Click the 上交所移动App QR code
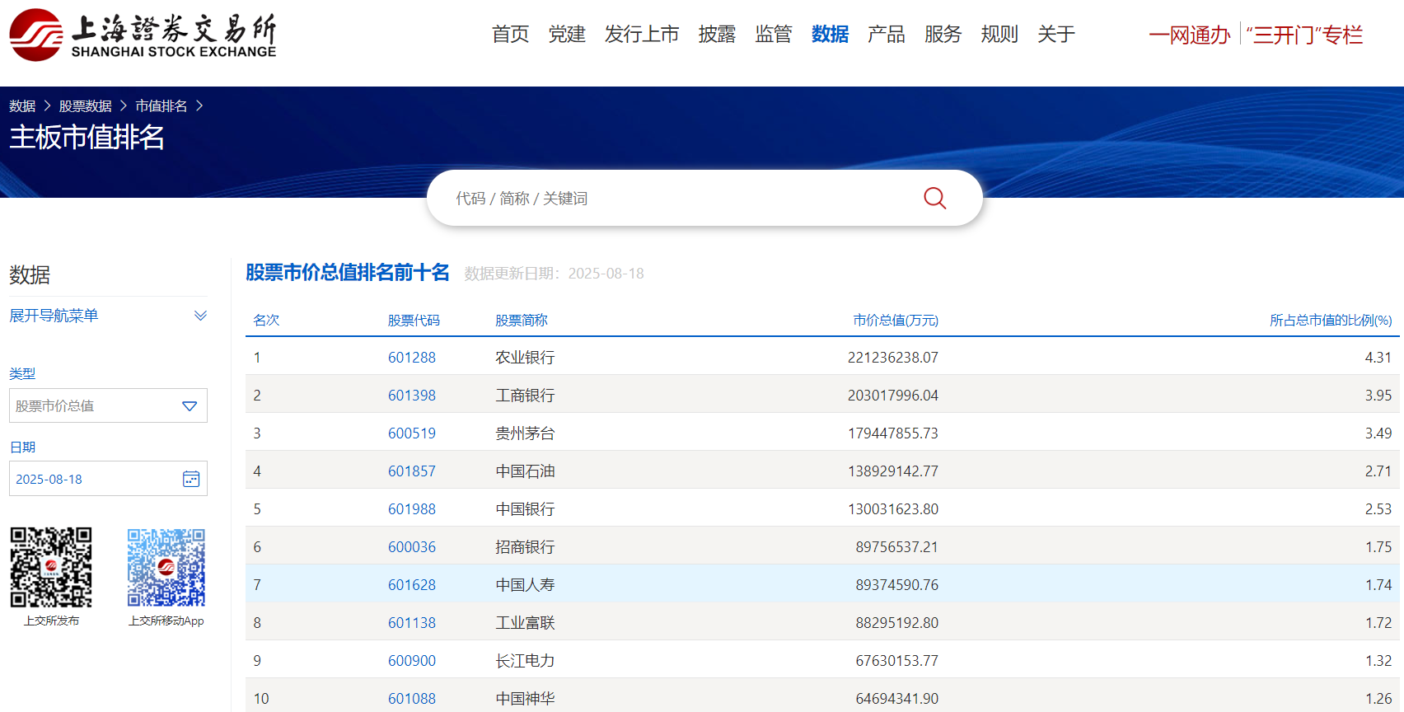The image size is (1404, 712). pyautogui.click(x=166, y=567)
